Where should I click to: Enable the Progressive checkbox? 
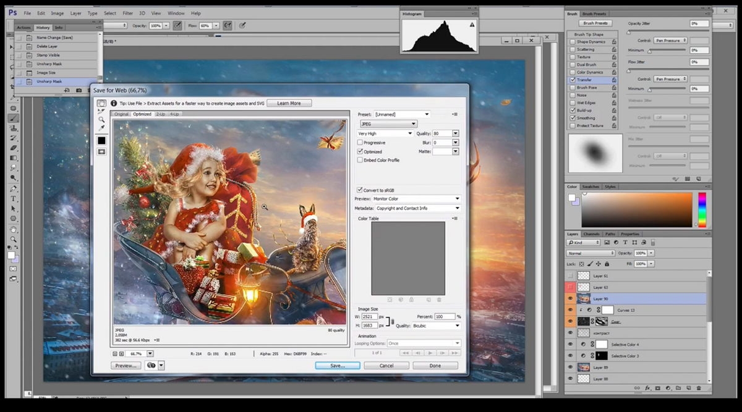360,143
